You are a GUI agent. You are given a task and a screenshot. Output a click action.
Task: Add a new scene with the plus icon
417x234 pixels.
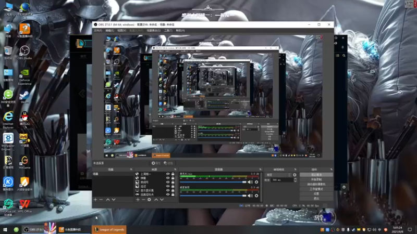pyautogui.click(x=95, y=200)
